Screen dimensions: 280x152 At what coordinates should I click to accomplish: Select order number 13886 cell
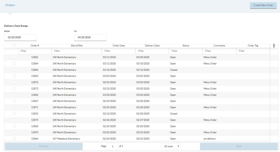tap(35, 70)
